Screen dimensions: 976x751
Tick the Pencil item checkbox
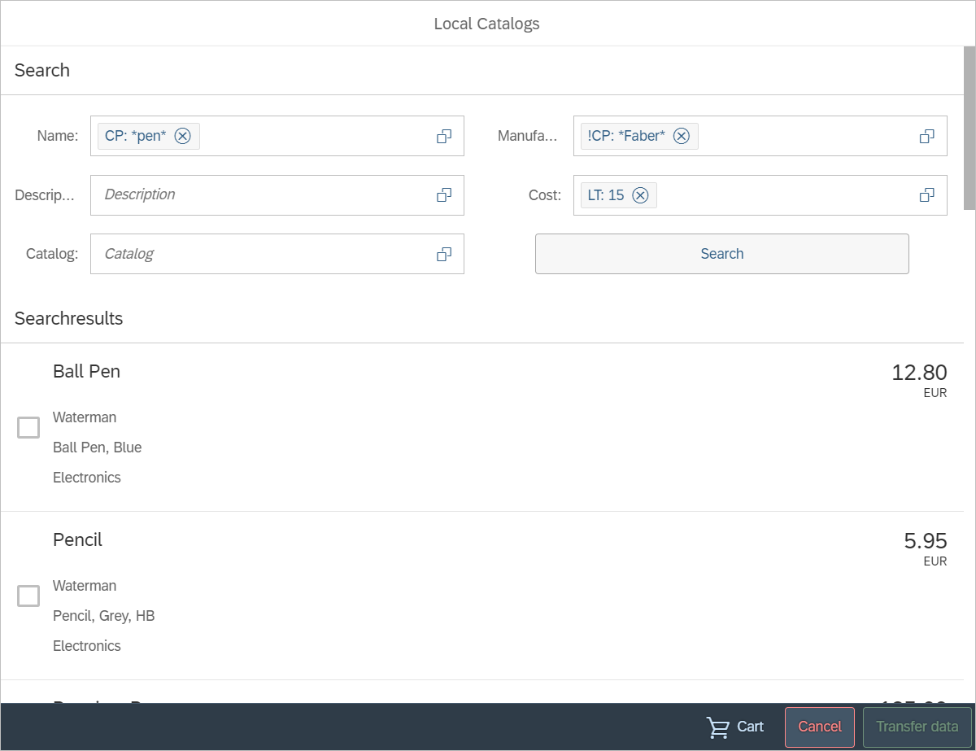pyautogui.click(x=28, y=596)
